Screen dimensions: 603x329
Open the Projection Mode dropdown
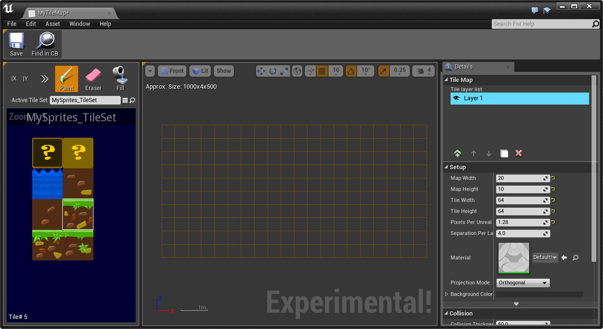pos(522,282)
